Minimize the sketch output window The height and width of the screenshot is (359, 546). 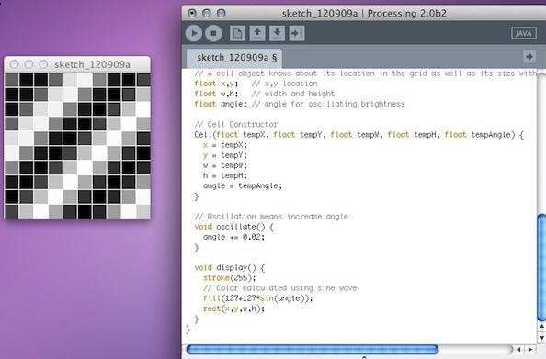(x=28, y=64)
